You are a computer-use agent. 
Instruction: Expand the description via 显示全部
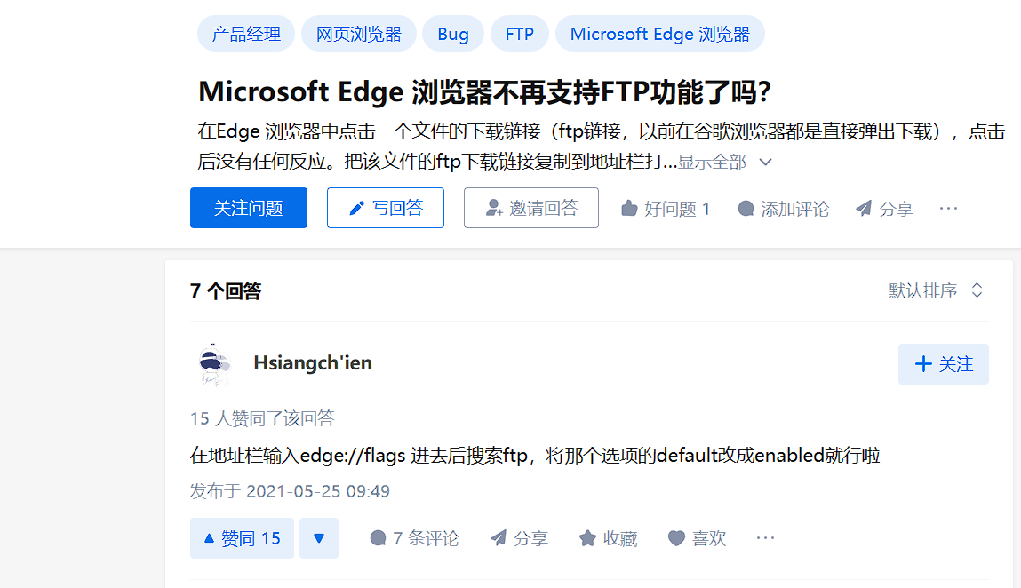[724, 162]
